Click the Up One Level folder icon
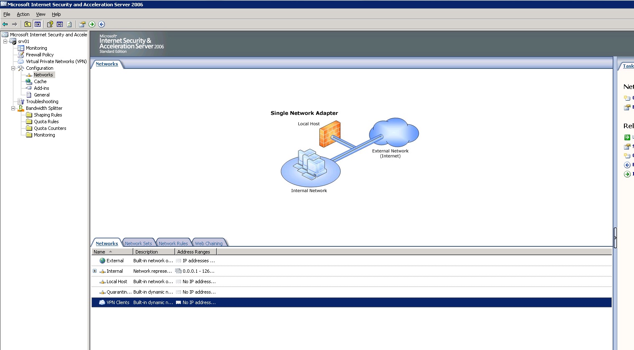634x350 pixels. tap(28, 24)
